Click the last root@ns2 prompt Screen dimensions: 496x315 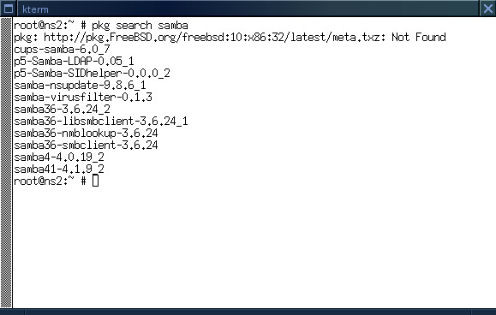(x=50, y=181)
